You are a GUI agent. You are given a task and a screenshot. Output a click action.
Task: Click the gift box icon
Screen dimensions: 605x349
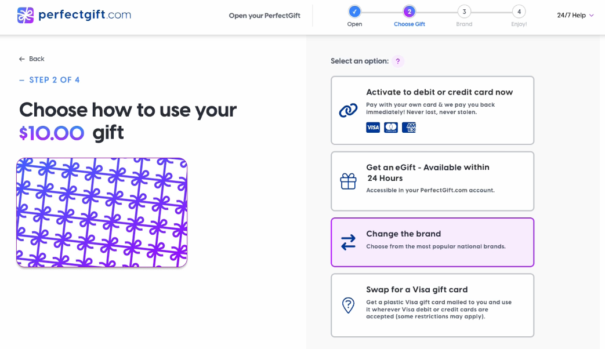pyautogui.click(x=348, y=181)
